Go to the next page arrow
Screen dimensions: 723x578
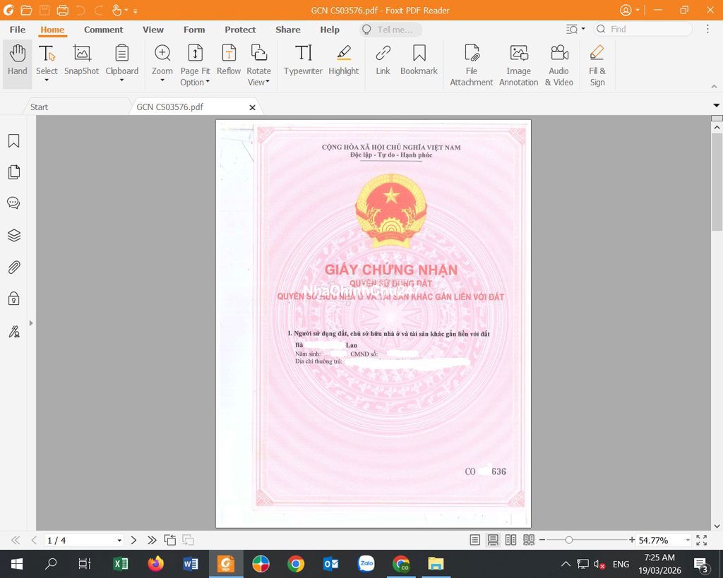click(133, 540)
